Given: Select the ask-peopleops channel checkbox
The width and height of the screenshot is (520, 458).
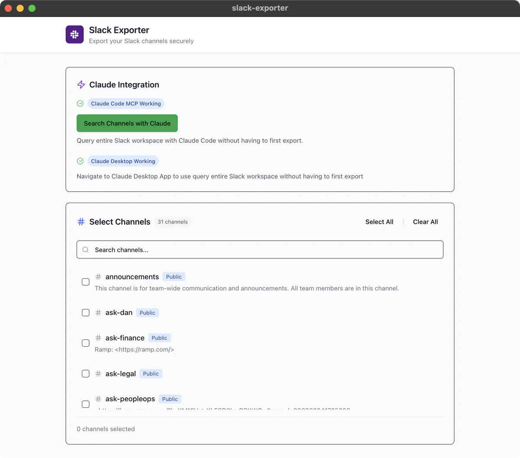Looking at the screenshot, I should click(85, 404).
